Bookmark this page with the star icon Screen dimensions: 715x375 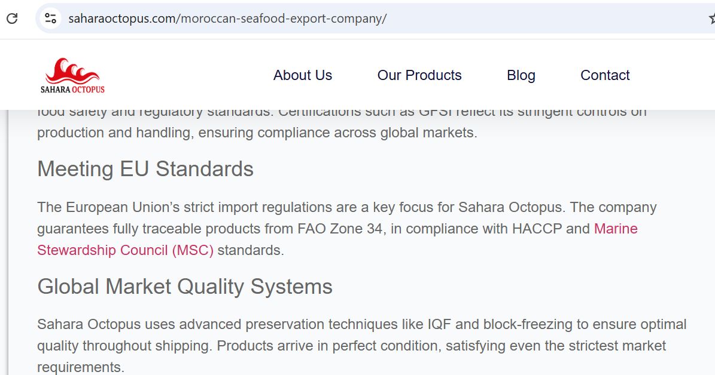coord(712,19)
